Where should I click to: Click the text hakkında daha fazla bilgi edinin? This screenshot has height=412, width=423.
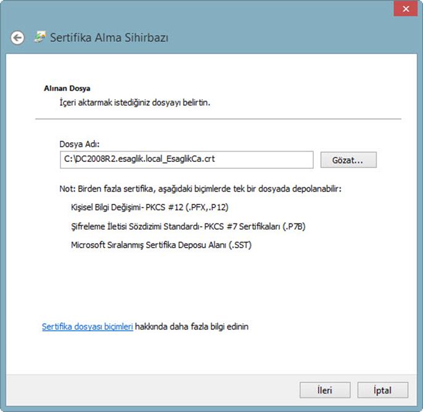click(192, 326)
